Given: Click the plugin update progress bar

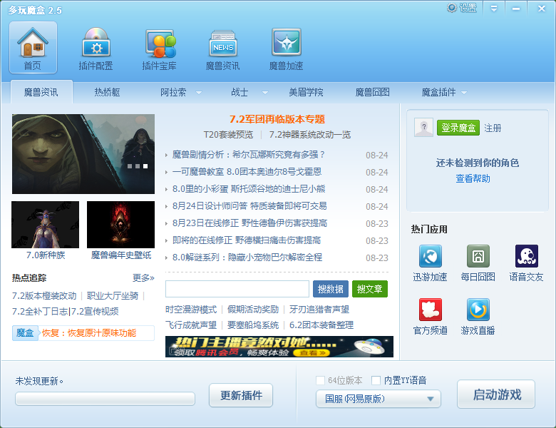Looking at the screenshot, I should click(x=105, y=399).
